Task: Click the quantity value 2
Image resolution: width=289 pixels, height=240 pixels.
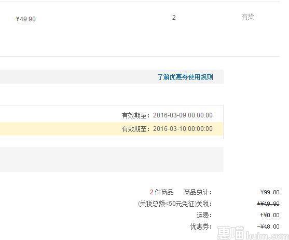Action: 174,18
